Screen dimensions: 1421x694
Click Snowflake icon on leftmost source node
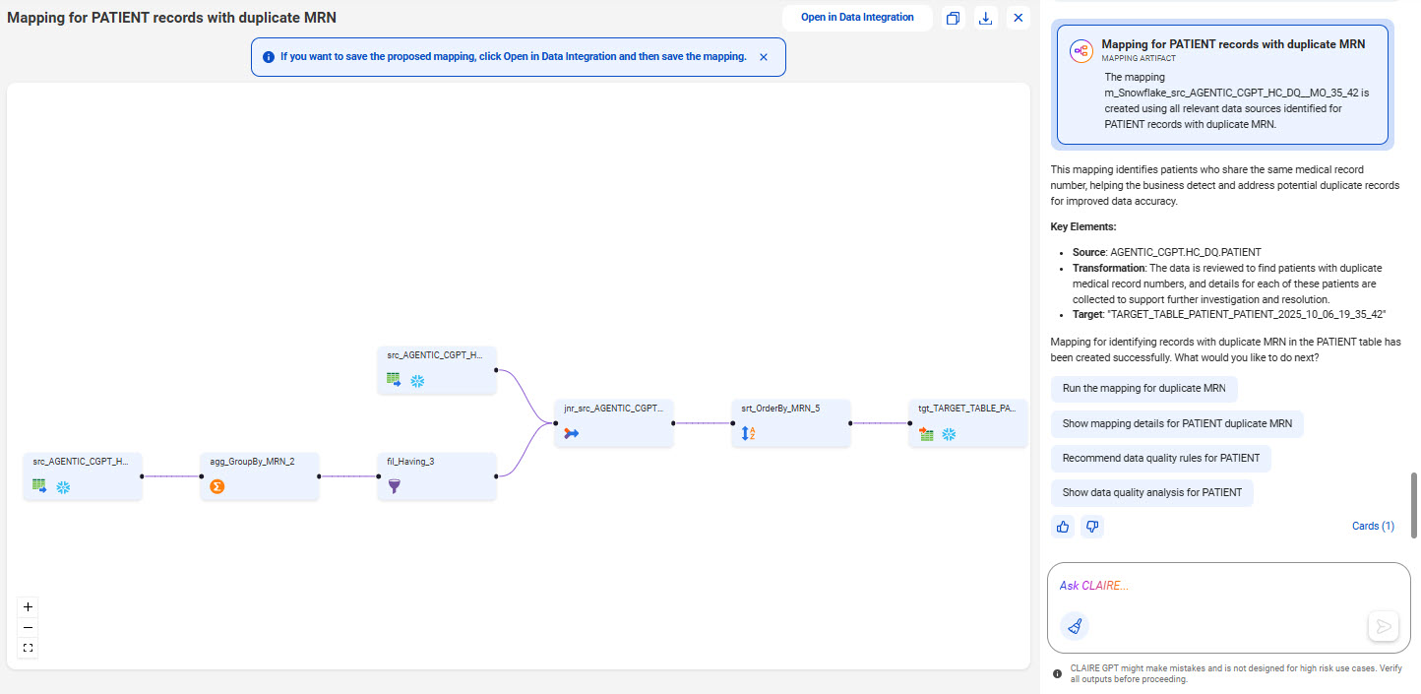coord(63,486)
